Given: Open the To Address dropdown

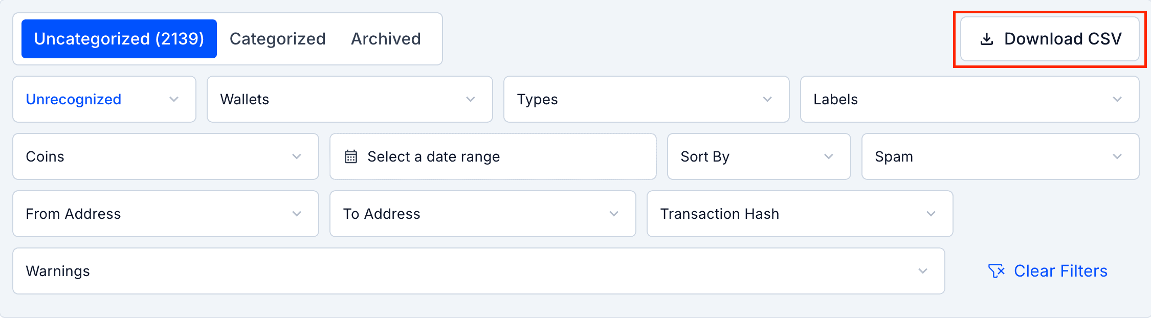Looking at the screenshot, I should point(482,214).
